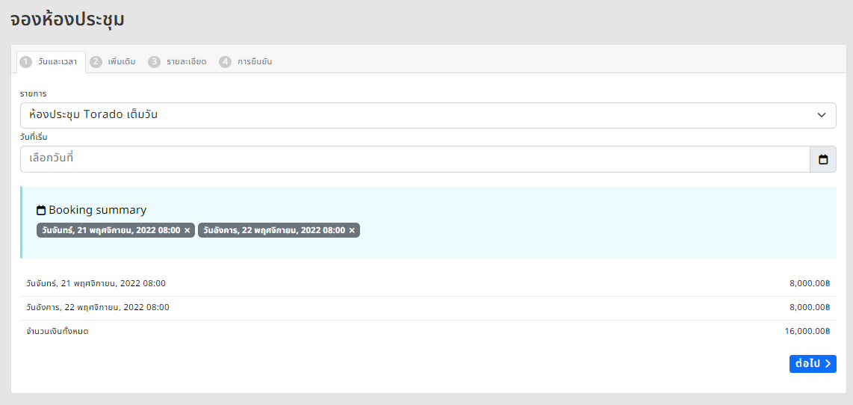
Task: Go to the รายละเอียด step tab
Action: point(178,62)
